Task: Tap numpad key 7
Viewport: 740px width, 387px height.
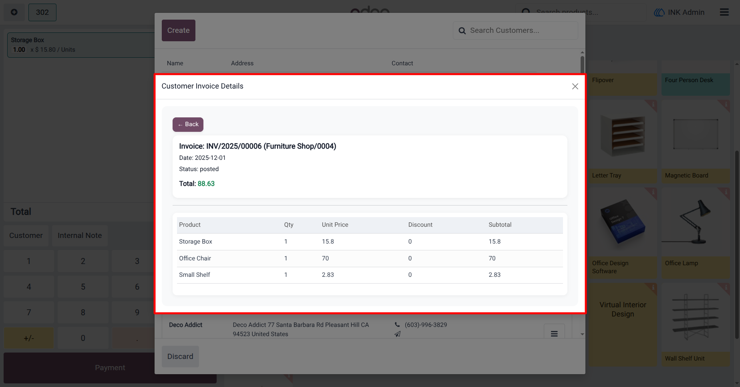Action: click(x=29, y=312)
